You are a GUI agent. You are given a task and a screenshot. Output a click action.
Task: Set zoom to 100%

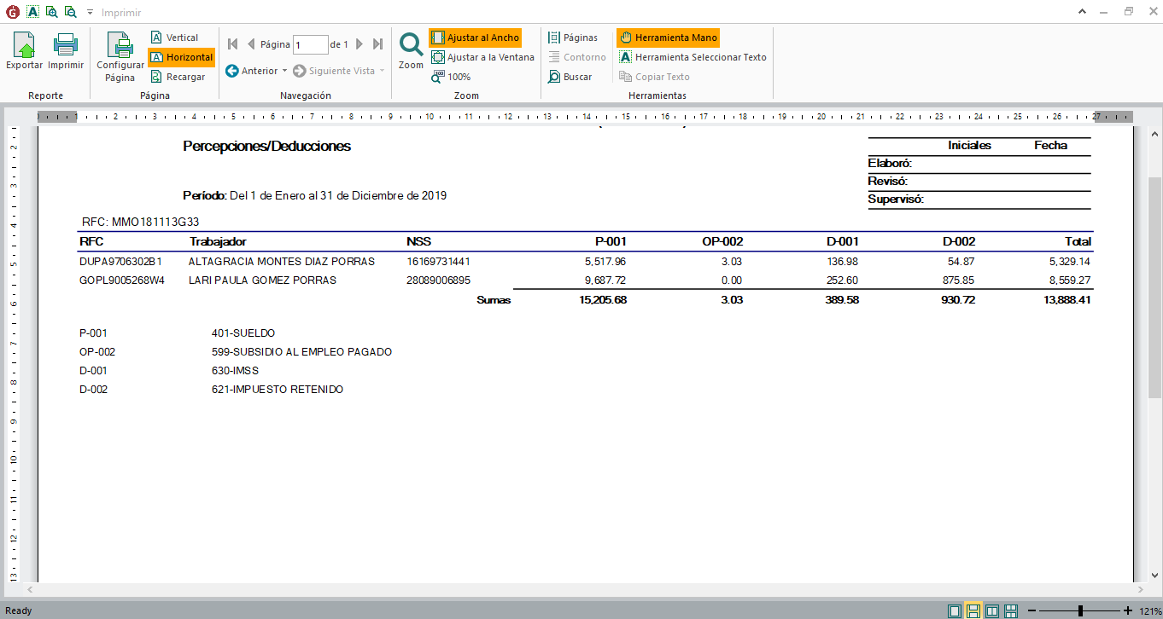pos(451,77)
